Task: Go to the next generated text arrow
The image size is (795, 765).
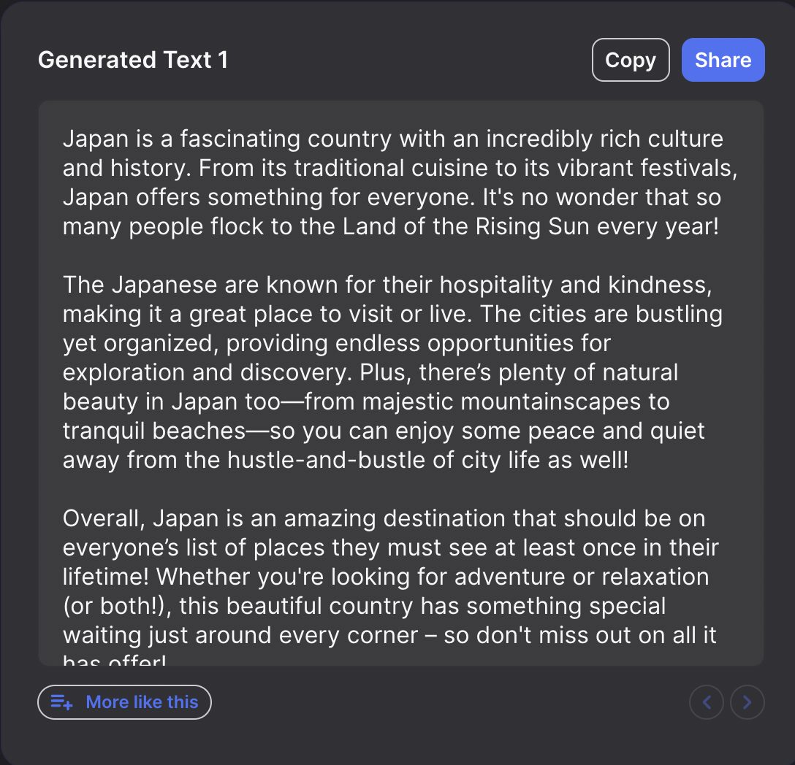Action: click(x=747, y=702)
